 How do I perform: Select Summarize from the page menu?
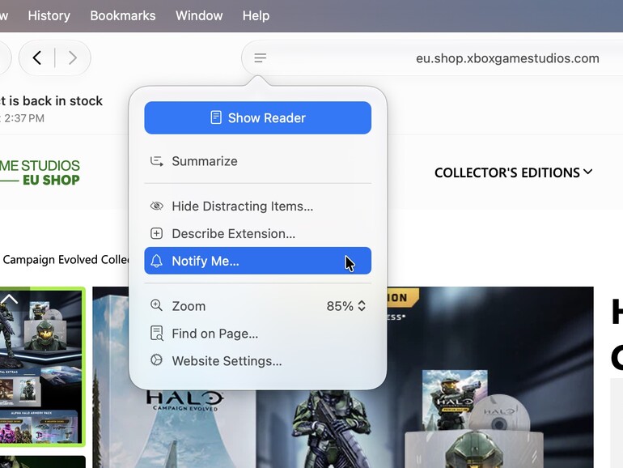pyautogui.click(x=258, y=161)
